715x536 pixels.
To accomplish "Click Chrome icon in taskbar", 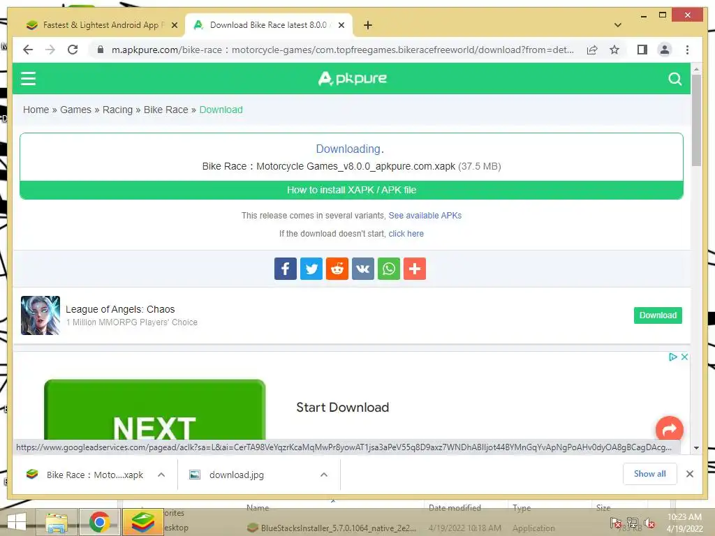I will pos(99,522).
